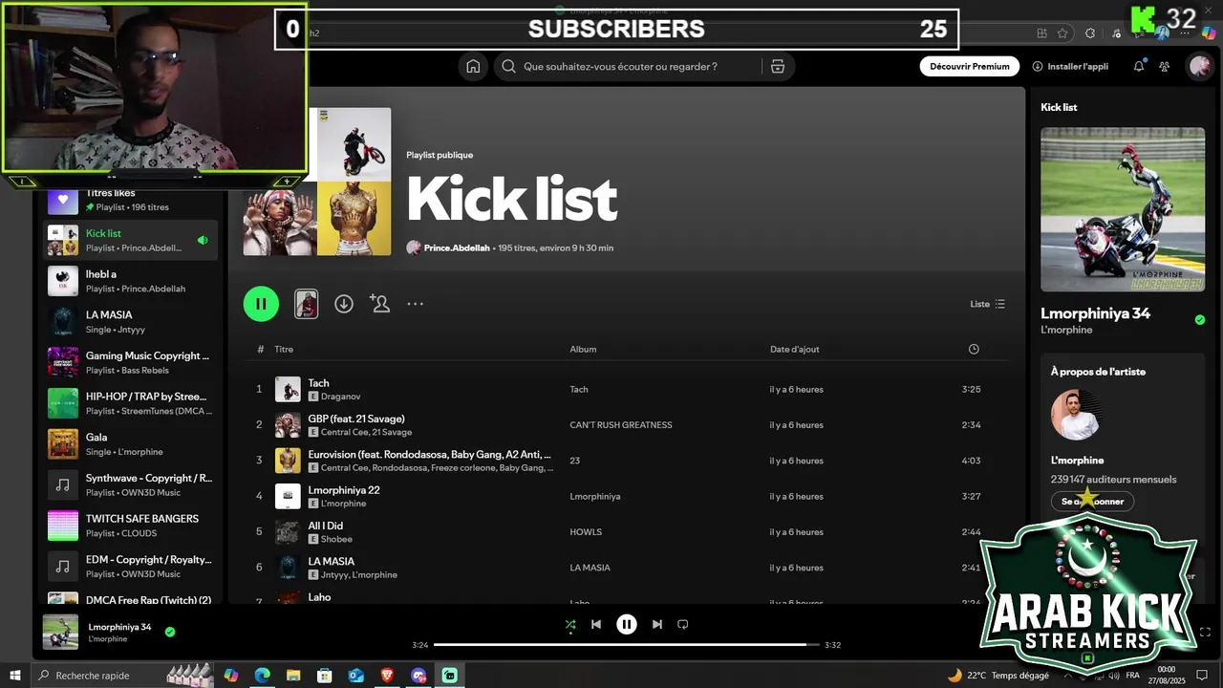Open Microsoft Edge from the taskbar
1223x688 pixels.
click(262, 676)
